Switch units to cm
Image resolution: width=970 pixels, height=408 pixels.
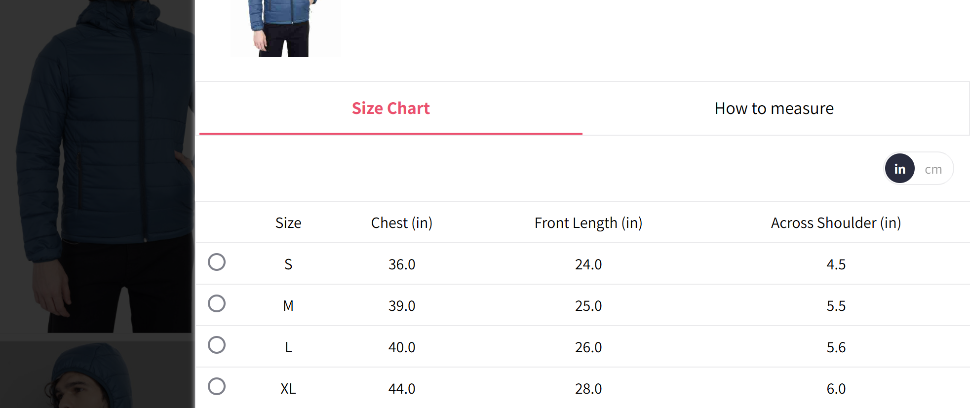[x=933, y=169]
